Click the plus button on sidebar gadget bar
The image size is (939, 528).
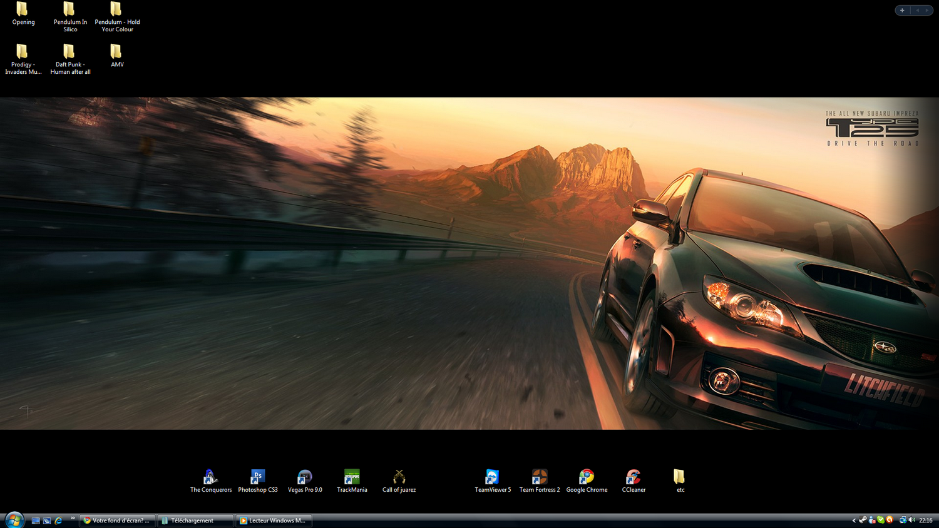click(902, 10)
